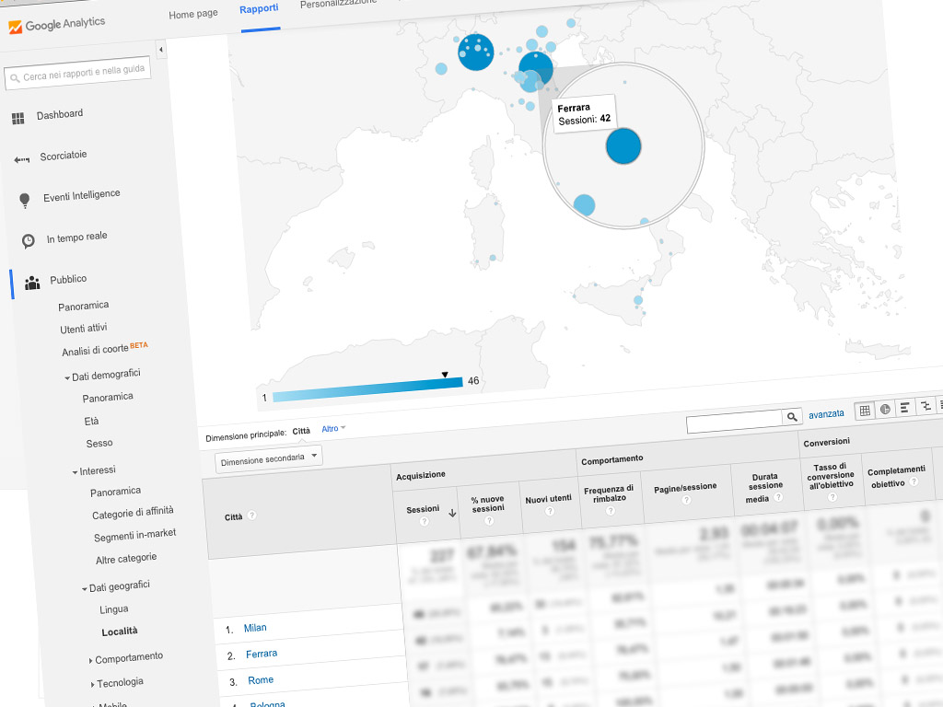The height and width of the screenshot is (707, 943).
Task: Click the Scorciatoie arrow icon
Action: (22, 160)
